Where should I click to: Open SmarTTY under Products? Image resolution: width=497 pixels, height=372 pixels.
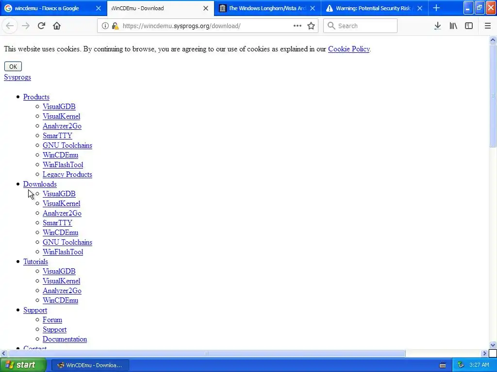[x=57, y=136]
